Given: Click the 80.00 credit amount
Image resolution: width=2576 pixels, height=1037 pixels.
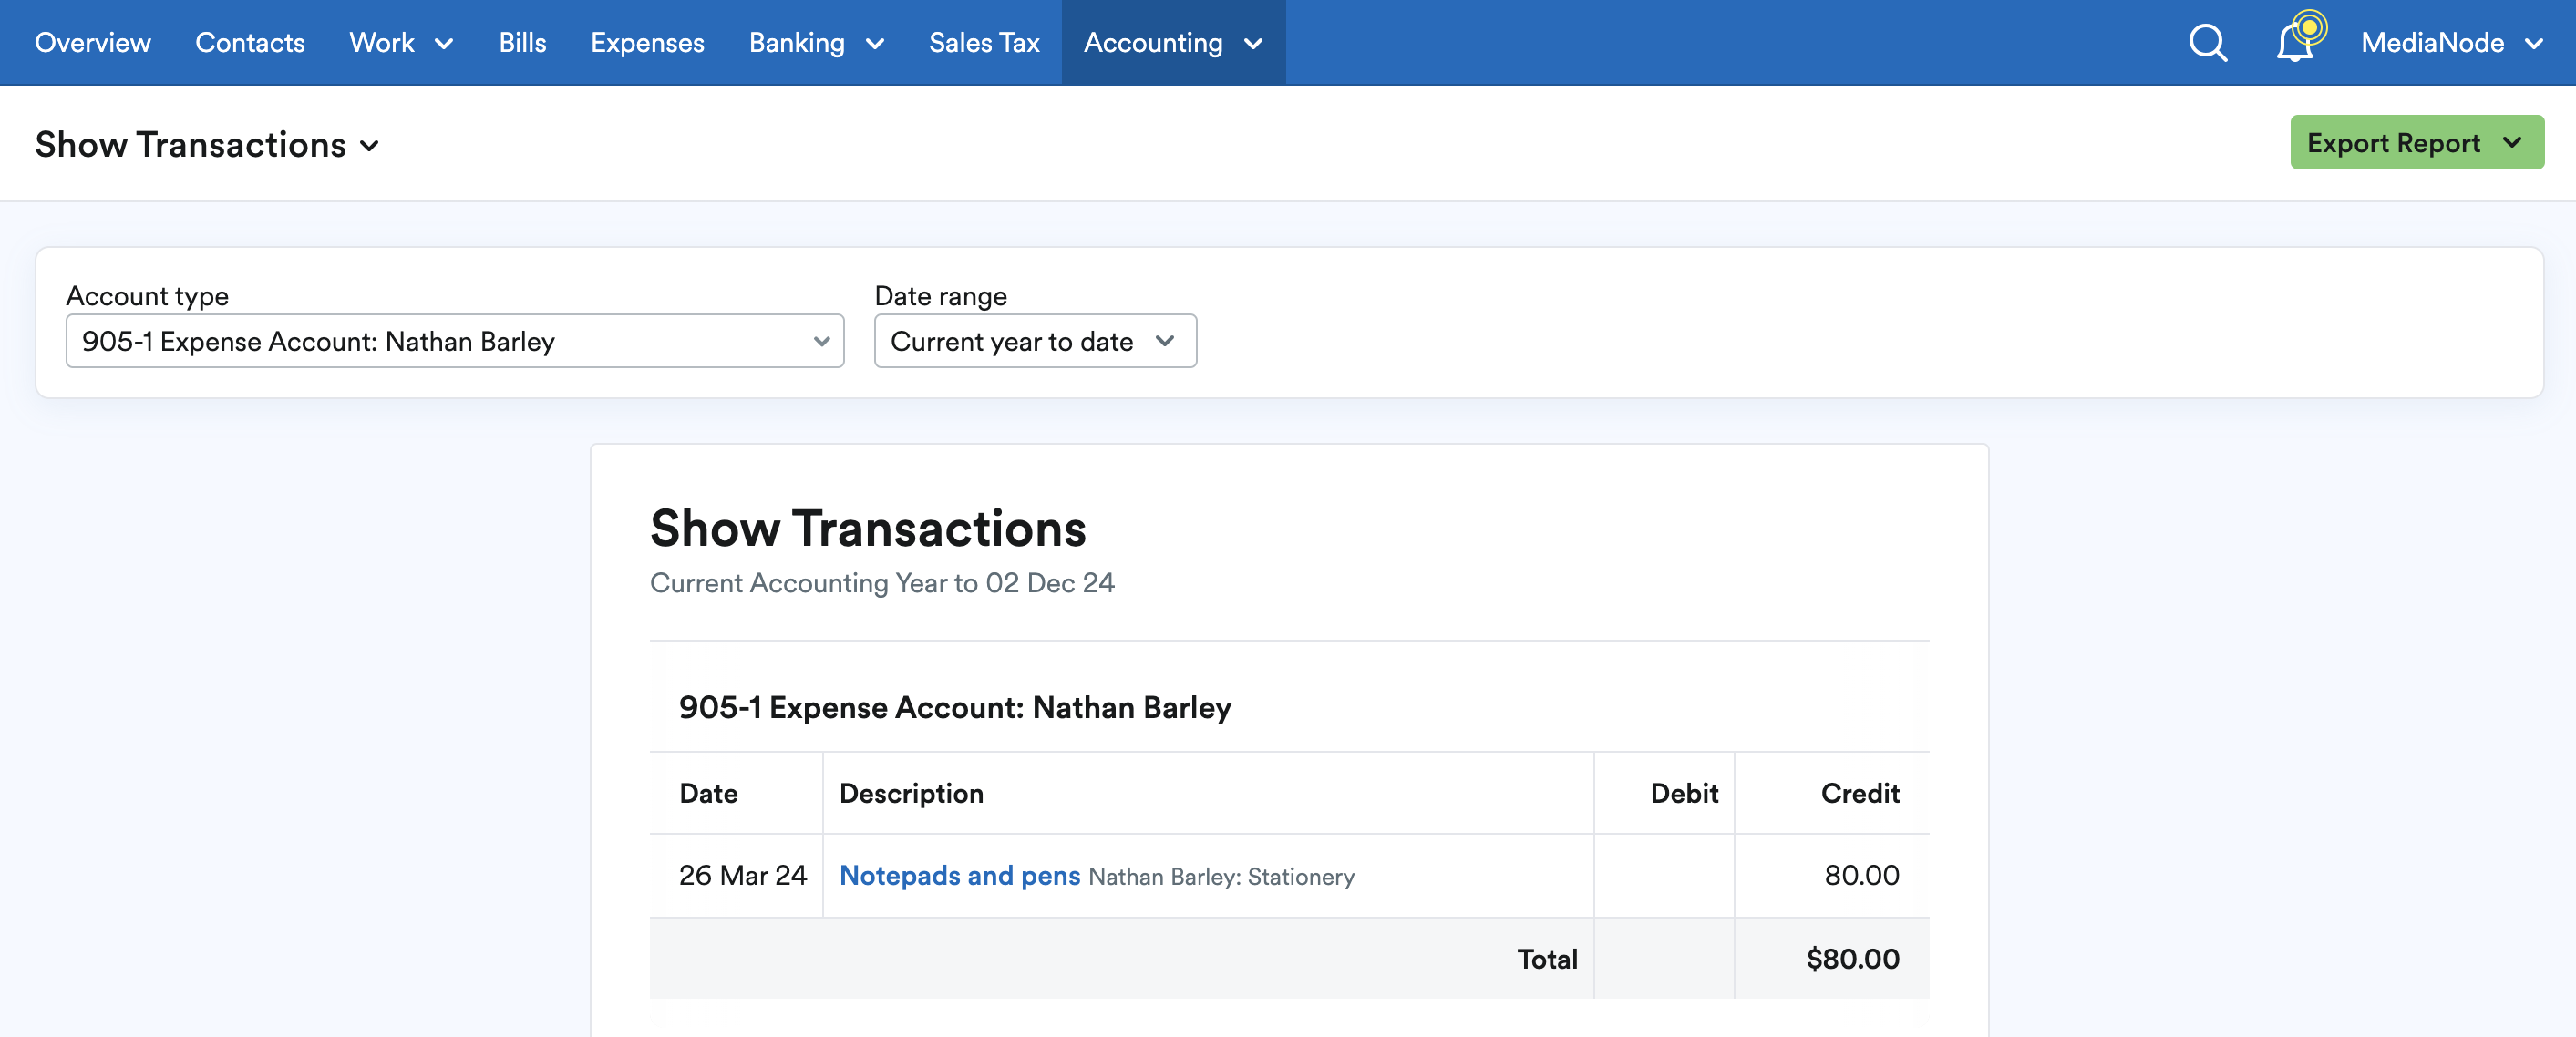Looking at the screenshot, I should click(1861, 876).
